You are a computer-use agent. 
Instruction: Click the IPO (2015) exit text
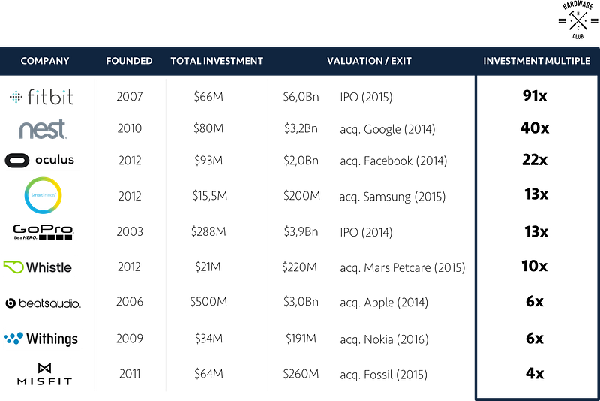(x=366, y=97)
